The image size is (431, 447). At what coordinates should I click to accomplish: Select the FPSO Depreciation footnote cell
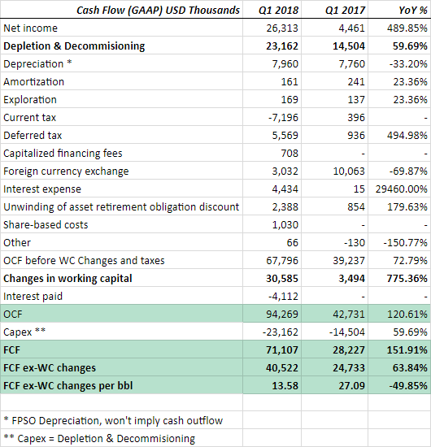click(121, 420)
